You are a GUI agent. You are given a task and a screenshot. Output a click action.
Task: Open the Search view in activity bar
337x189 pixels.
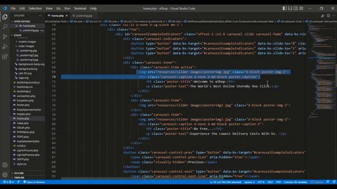5,27
